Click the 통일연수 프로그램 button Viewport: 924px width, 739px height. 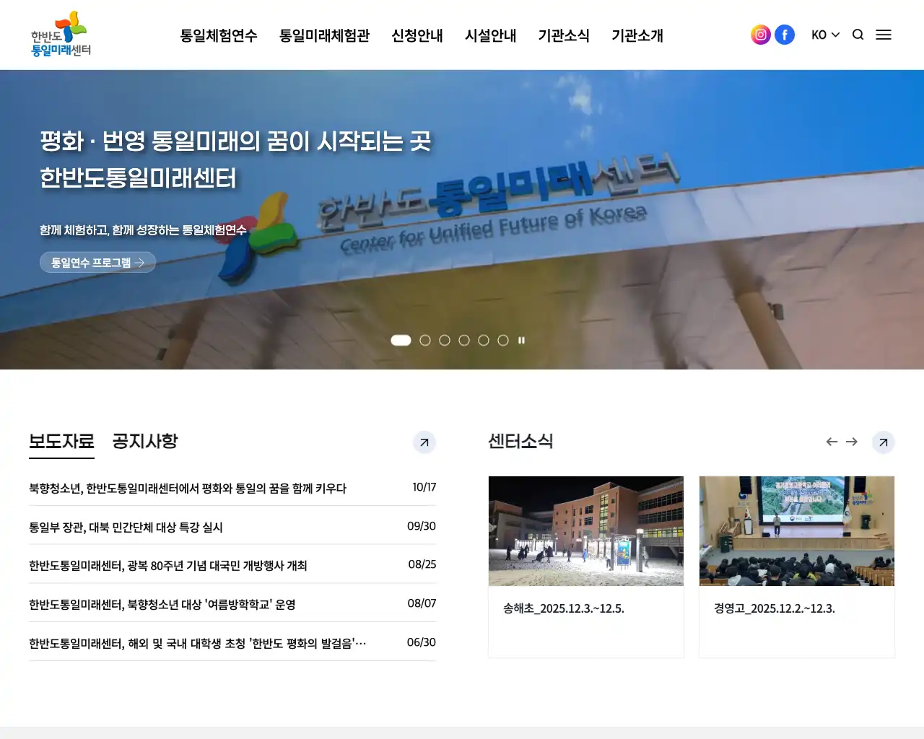(97, 262)
